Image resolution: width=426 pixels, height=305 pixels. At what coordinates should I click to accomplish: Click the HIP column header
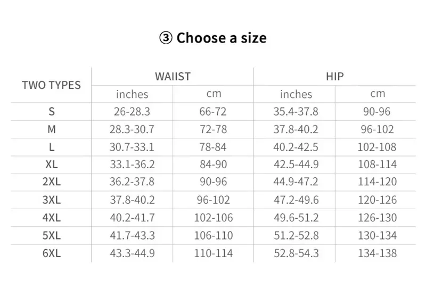(335, 77)
